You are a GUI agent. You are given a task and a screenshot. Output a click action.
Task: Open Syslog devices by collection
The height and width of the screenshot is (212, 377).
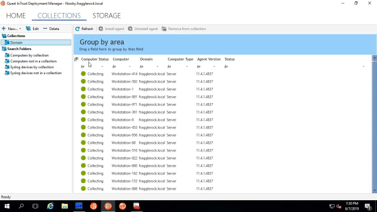click(32, 67)
